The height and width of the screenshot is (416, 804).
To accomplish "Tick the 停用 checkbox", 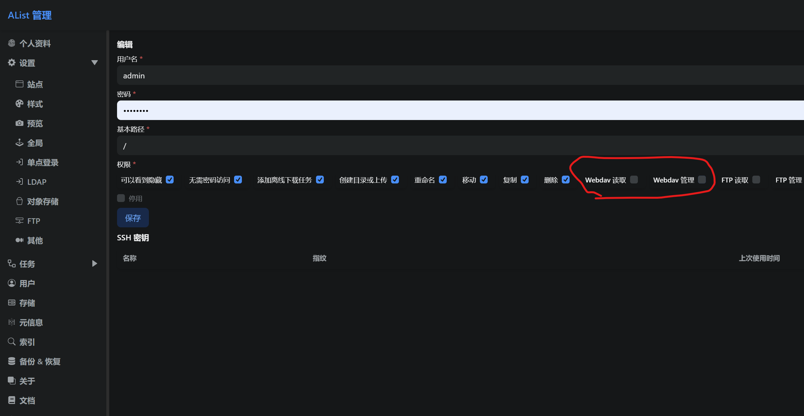I will (x=121, y=198).
